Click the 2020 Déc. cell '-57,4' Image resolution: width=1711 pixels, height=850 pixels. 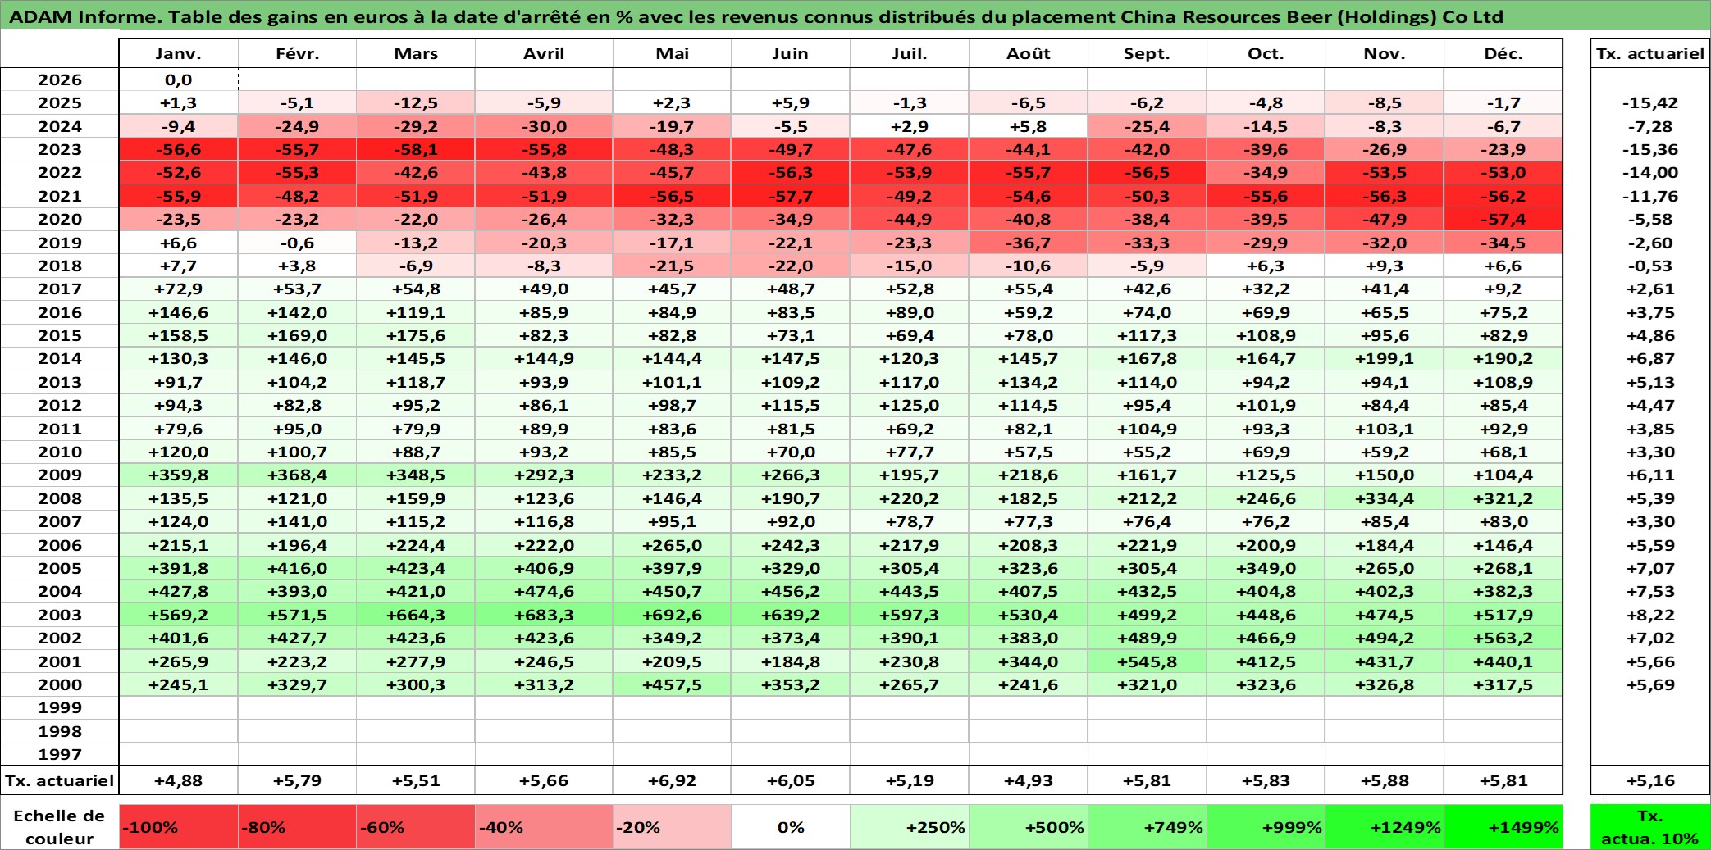tap(1503, 219)
